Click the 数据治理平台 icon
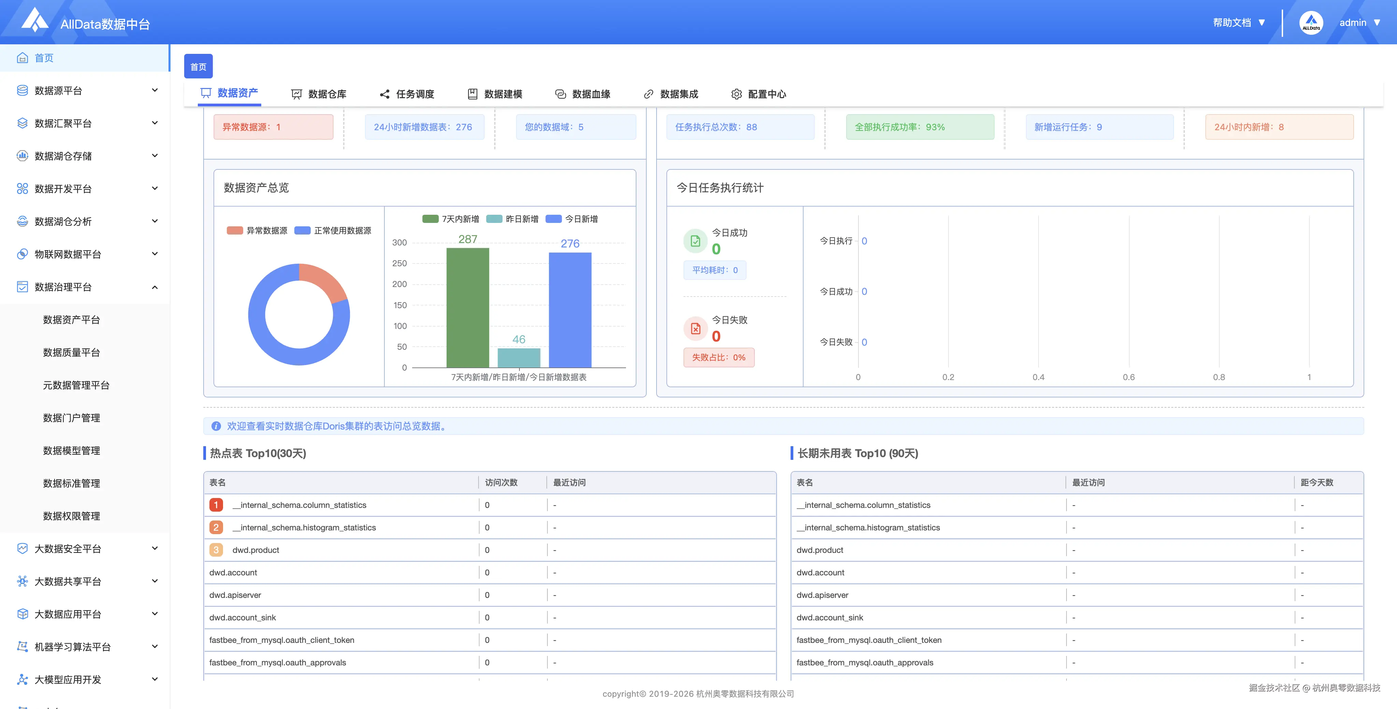The image size is (1397, 709). click(22, 287)
